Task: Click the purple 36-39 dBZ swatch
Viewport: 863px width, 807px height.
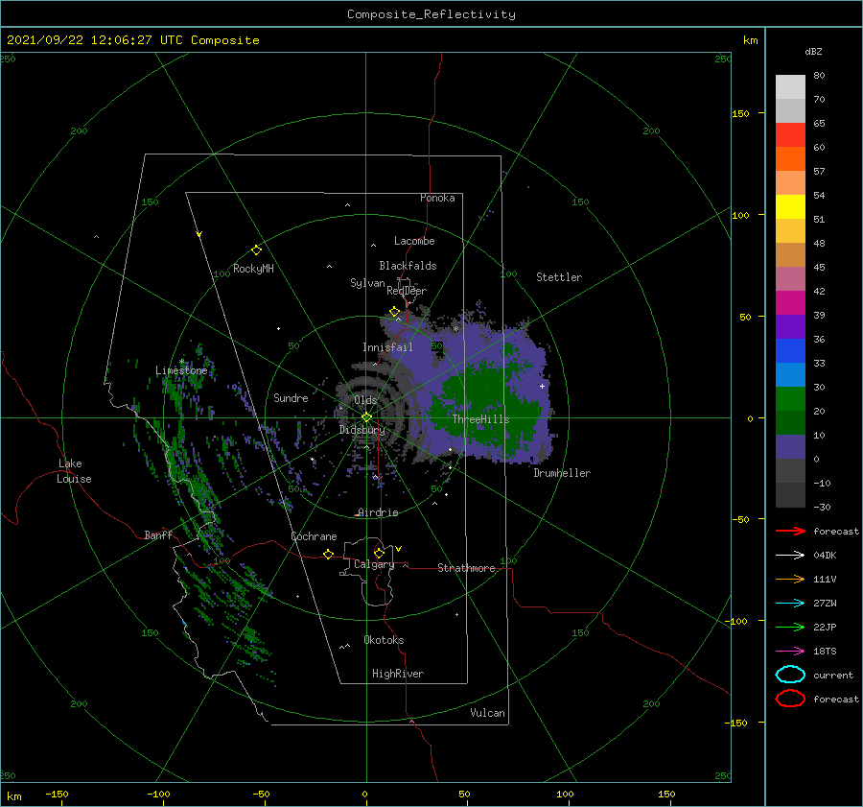Action: [790, 327]
